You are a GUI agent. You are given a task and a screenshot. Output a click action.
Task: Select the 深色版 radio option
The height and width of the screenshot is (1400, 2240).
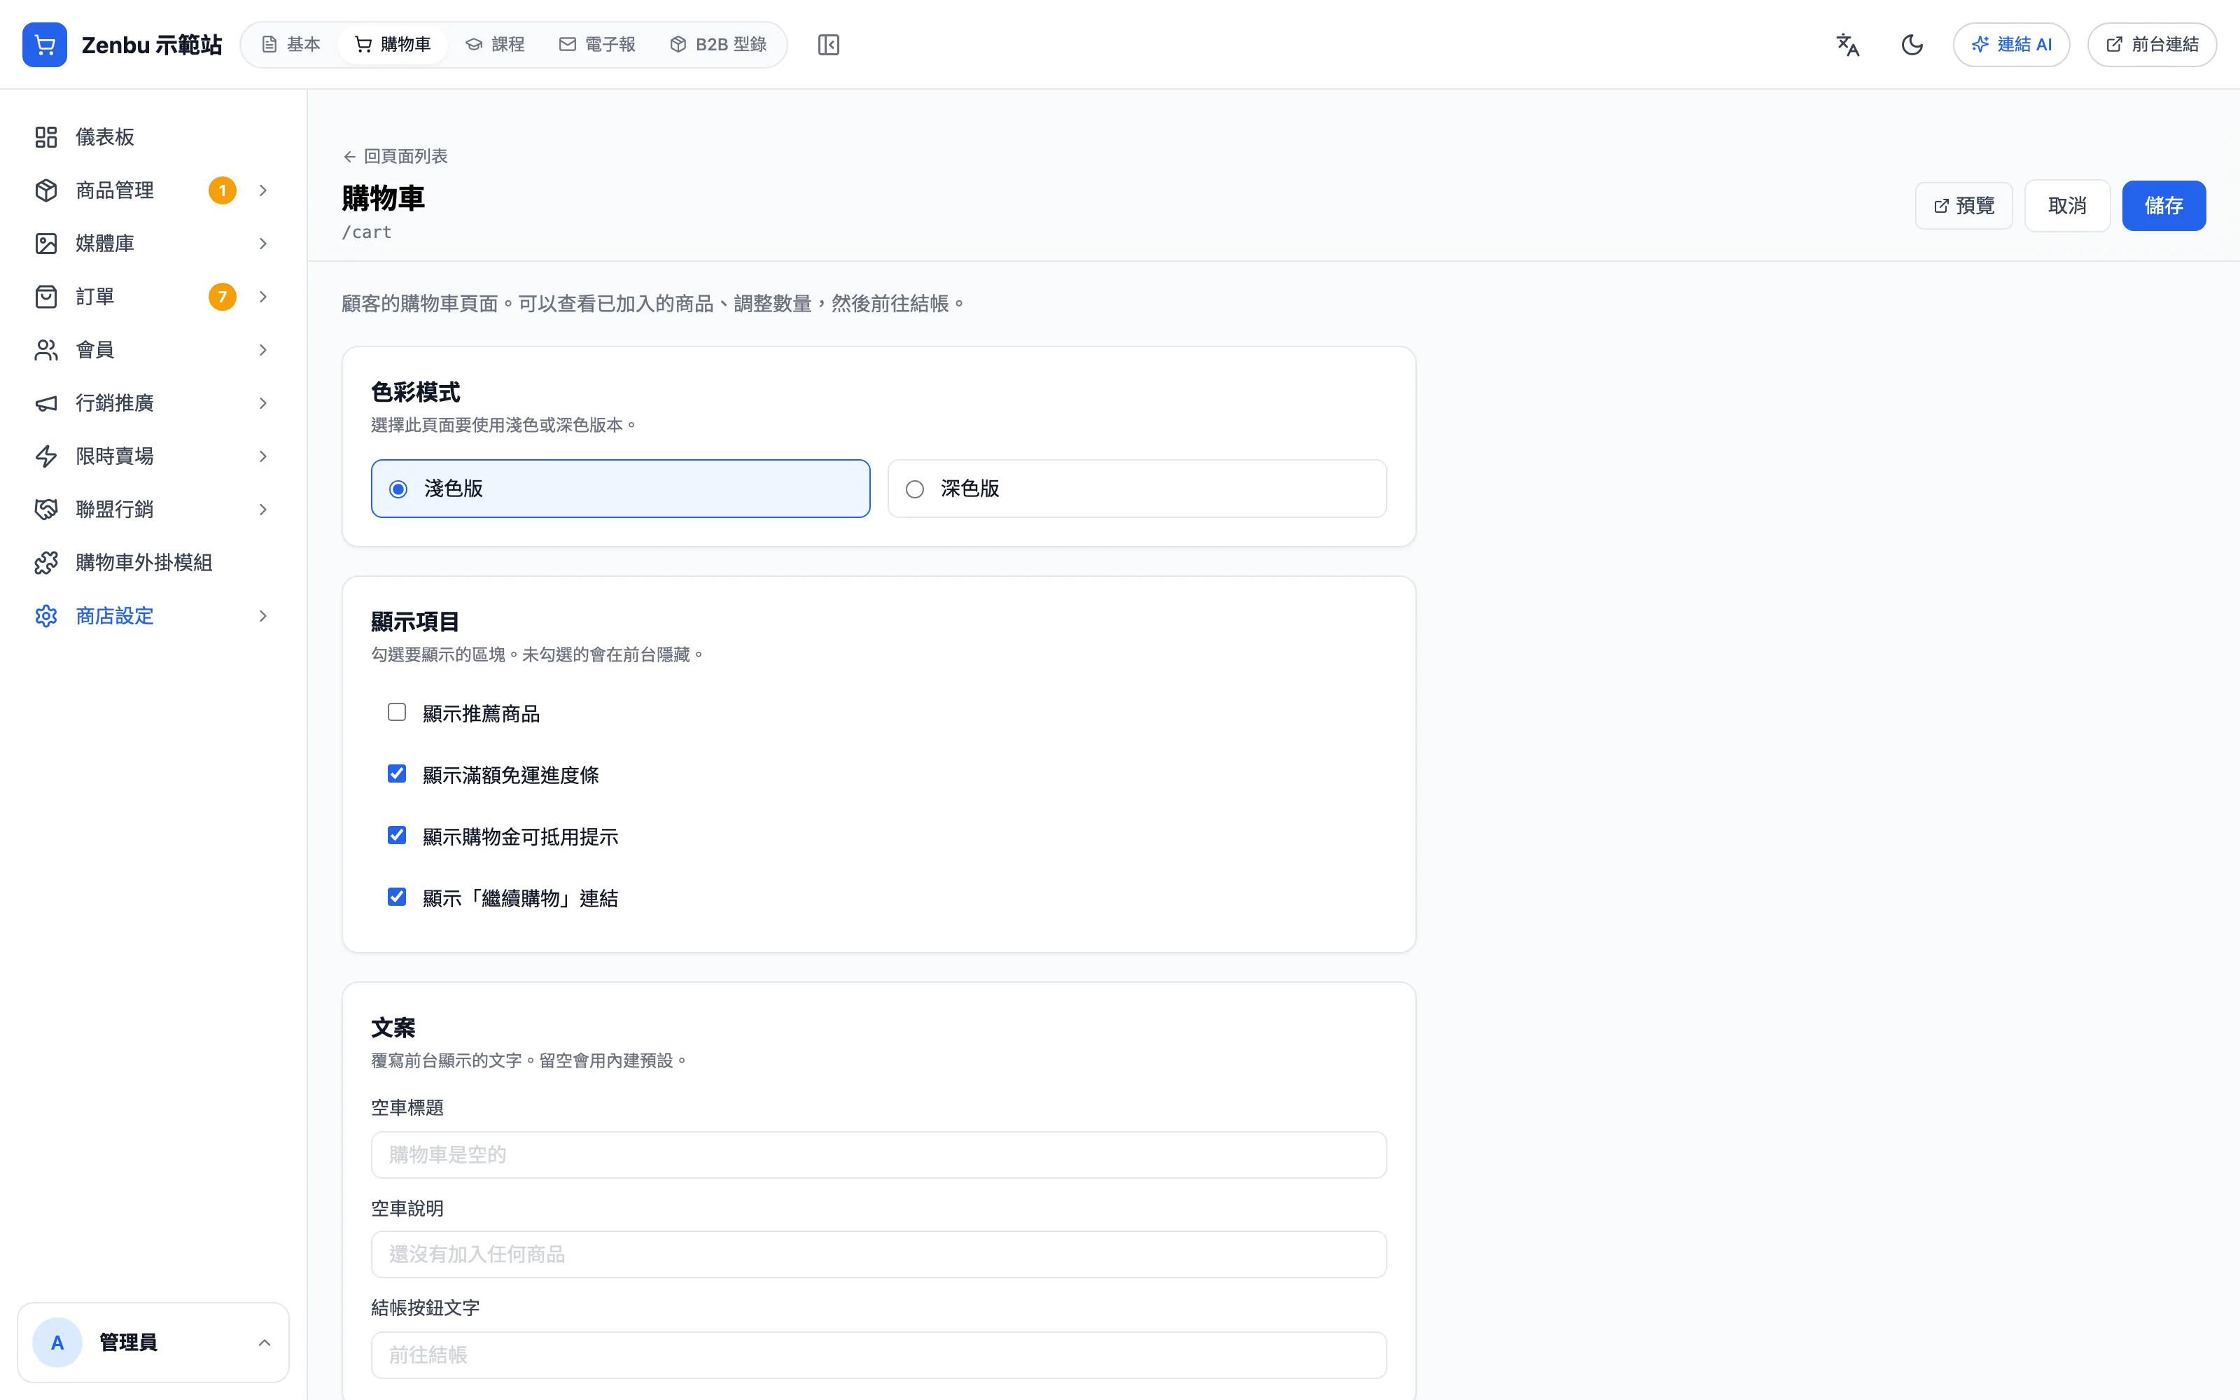coord(1137,489)
